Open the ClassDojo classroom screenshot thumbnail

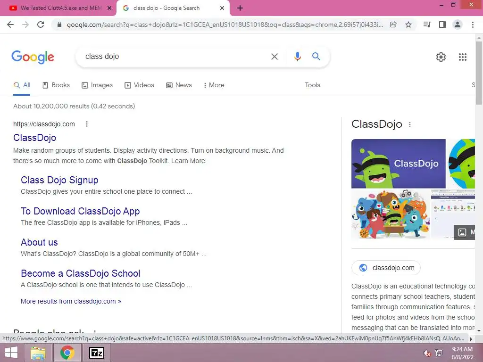tap(453, 214)
